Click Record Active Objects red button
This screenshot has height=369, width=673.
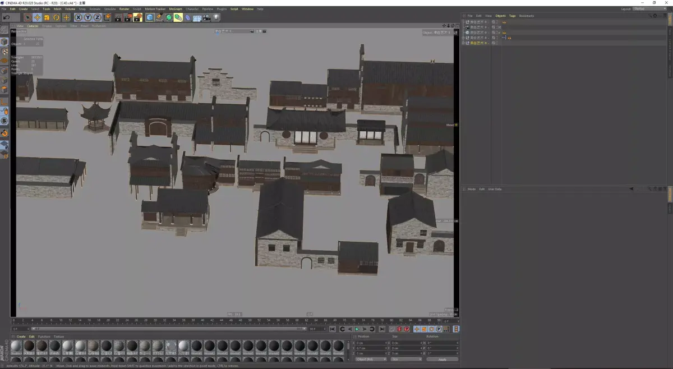coord(392,329)
